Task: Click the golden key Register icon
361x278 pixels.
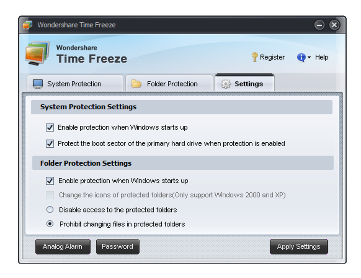Action: [x=254, y=57]
